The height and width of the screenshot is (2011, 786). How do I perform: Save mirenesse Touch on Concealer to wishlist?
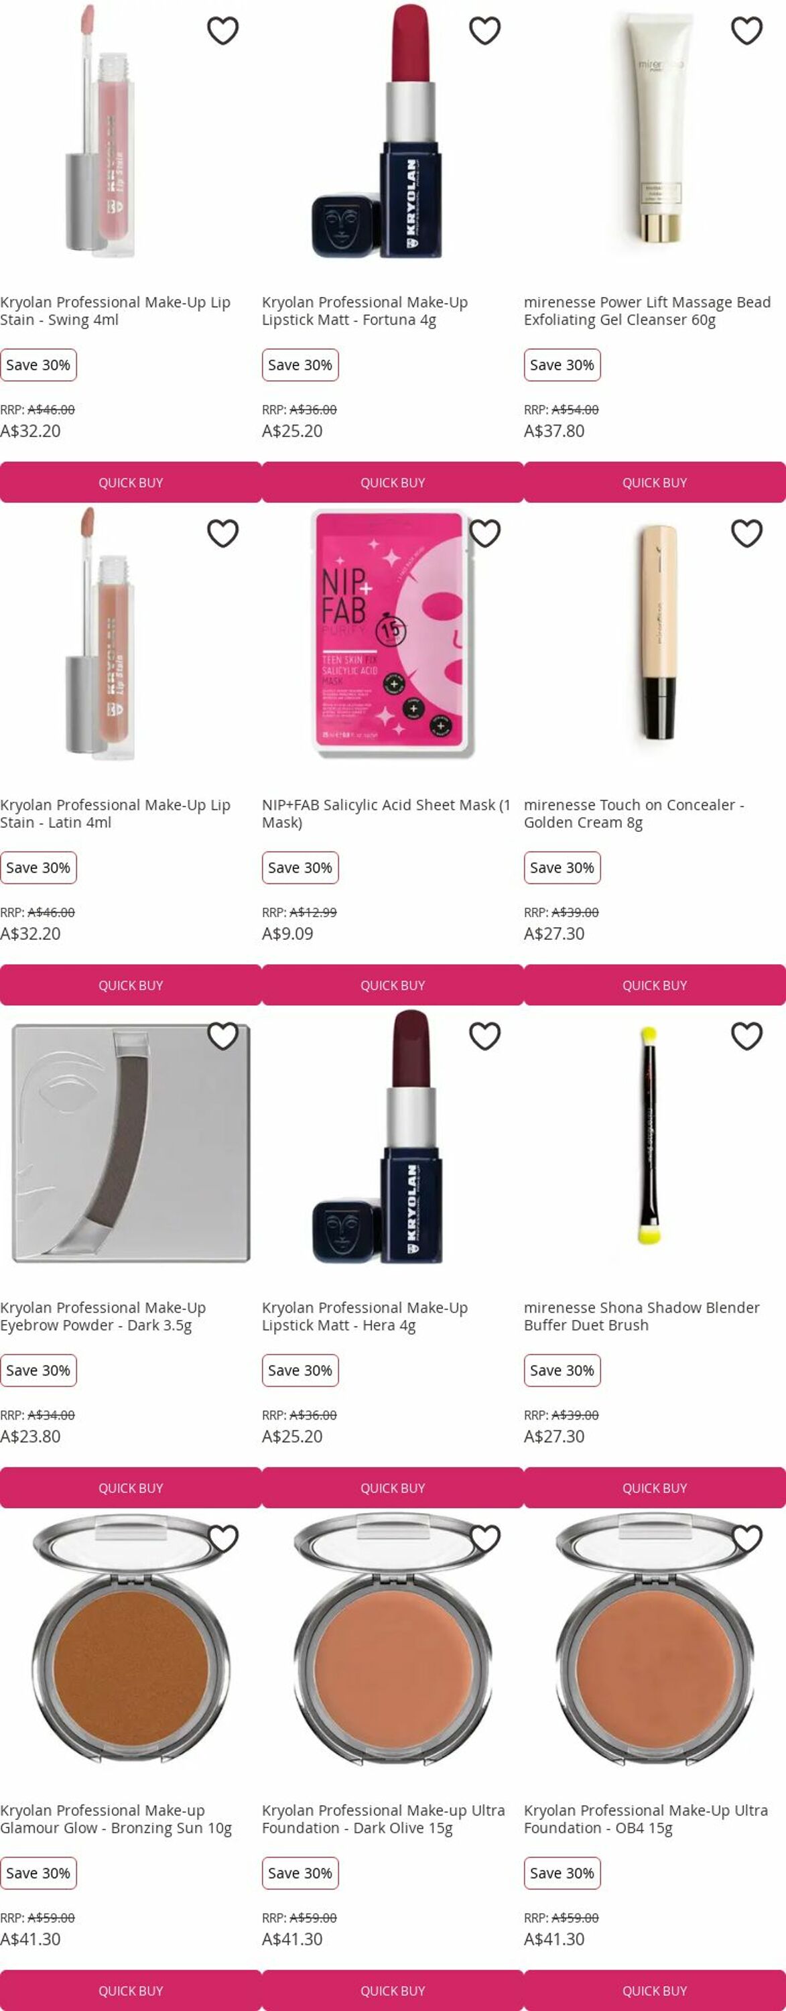pyautogui.click(x=746, y=534)
